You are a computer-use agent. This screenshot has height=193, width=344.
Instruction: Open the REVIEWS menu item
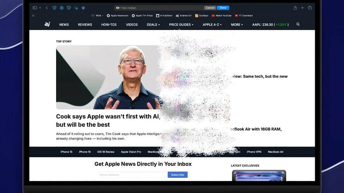85,25
